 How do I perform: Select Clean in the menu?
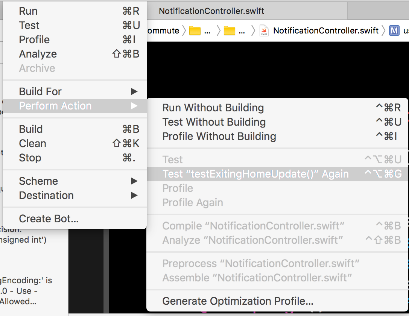coord(75,143)
